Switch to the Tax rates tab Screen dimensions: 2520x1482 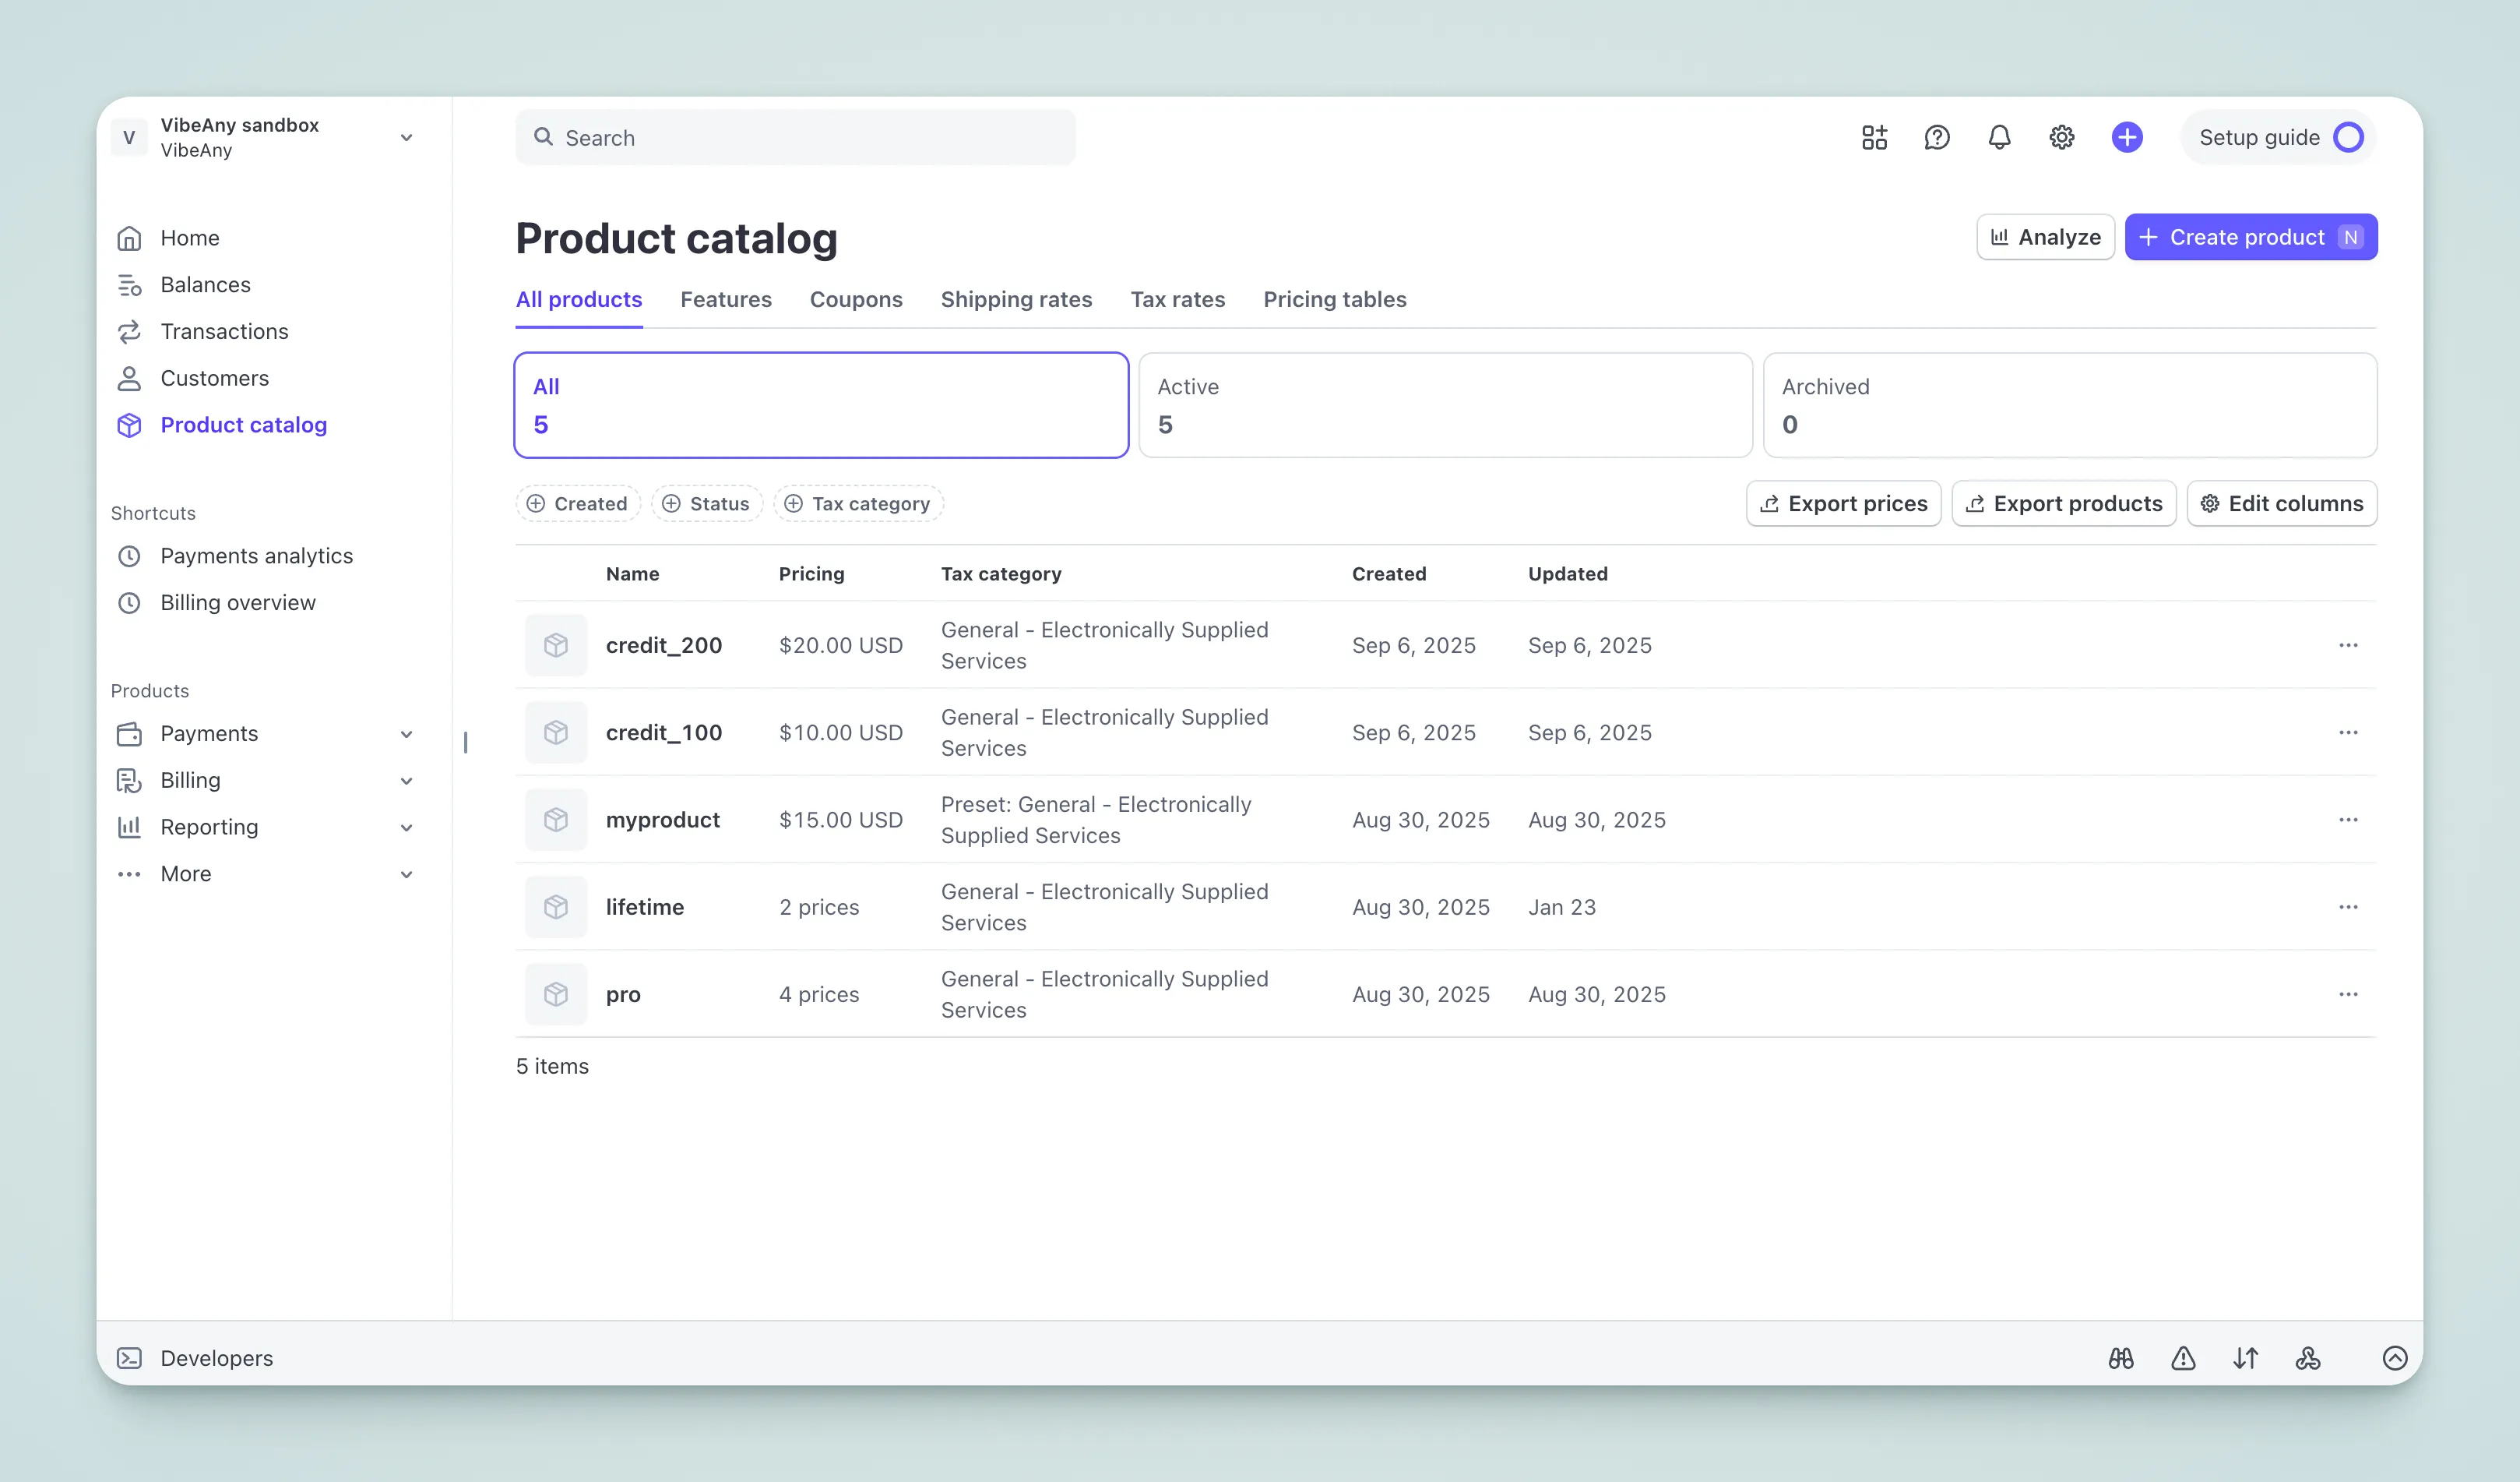coord(1177,299)
